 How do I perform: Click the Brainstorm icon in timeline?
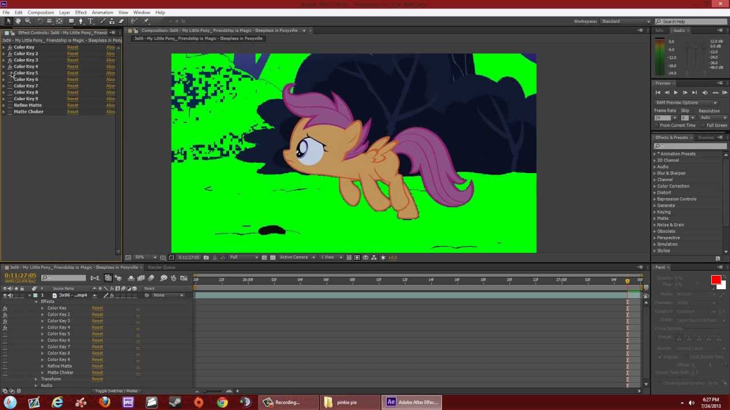pyautogui.click(x=163, y=278)
